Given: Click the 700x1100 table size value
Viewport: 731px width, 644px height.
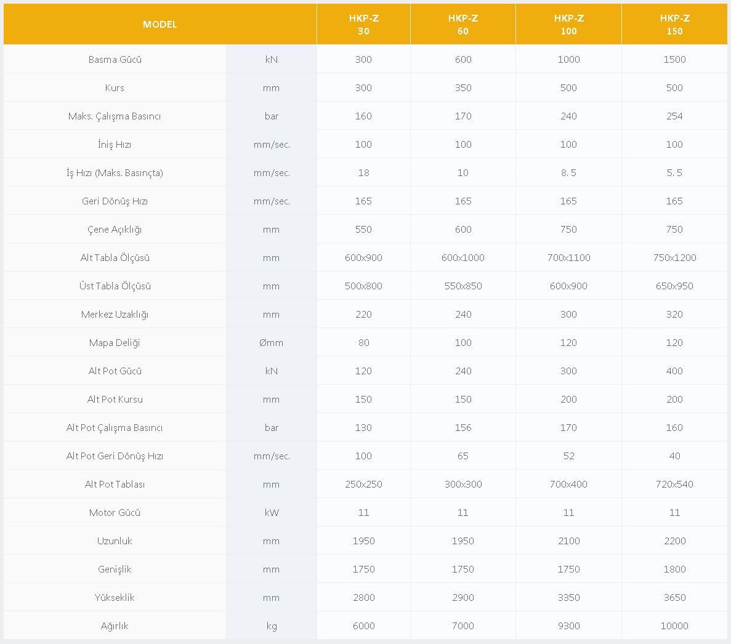Looking at the screenshot, I should click(569, 258).
